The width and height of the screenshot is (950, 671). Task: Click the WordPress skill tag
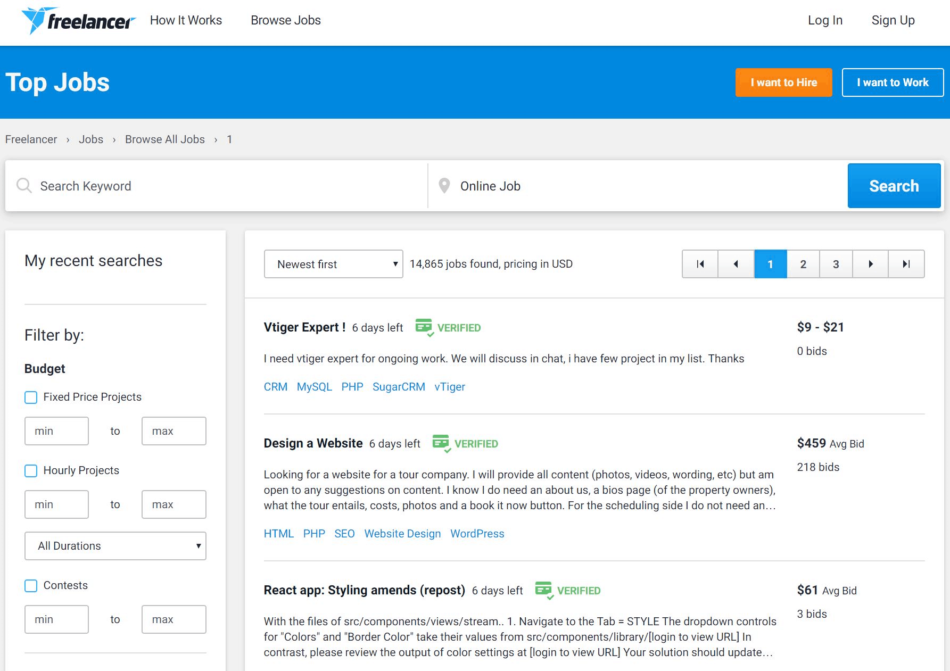click(477, 534)
